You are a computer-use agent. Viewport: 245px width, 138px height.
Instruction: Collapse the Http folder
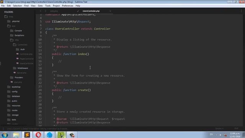[x=12, y=40]
